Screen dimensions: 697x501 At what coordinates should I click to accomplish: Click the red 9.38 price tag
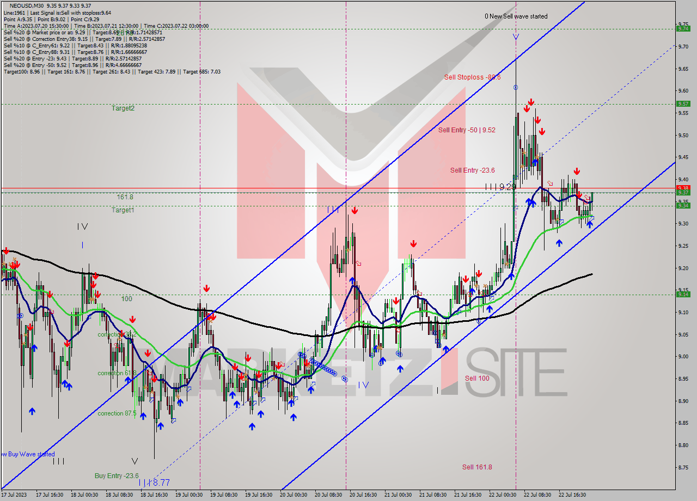[x=683, y=188]
